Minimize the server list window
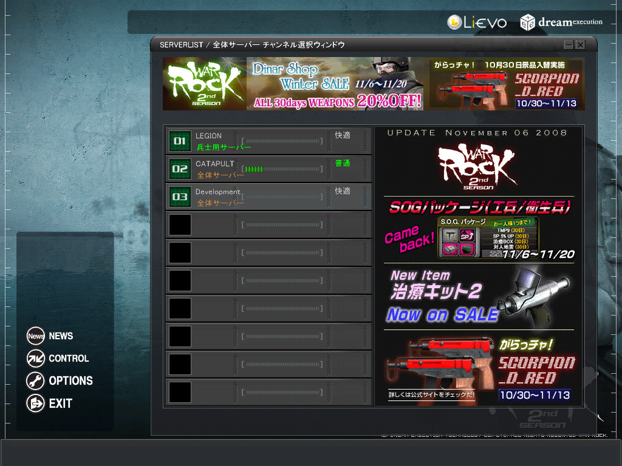Screen dimensions: 622x466 pos(569,45)
